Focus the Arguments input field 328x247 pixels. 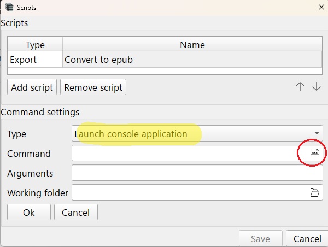[x=197, y=173]
